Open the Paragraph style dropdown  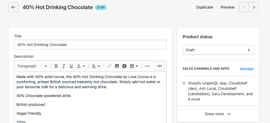click(32, 66)
